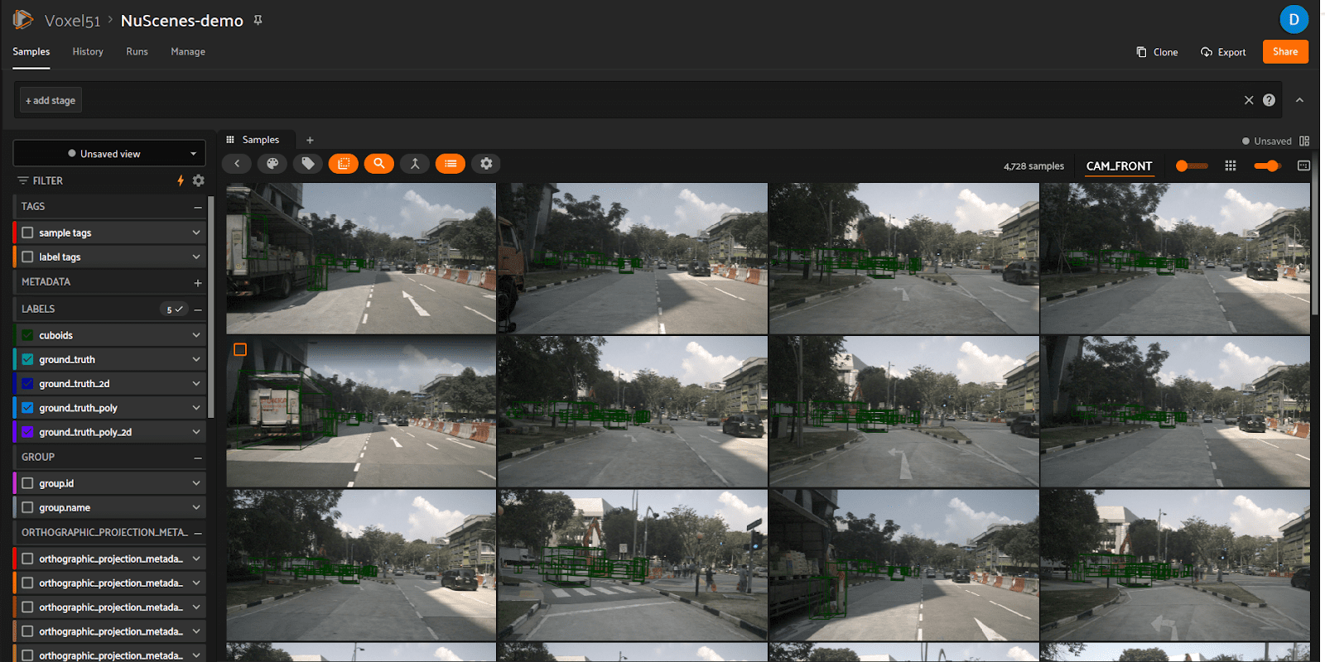
Task: Switch to the History tab
Action: point(88,51)
